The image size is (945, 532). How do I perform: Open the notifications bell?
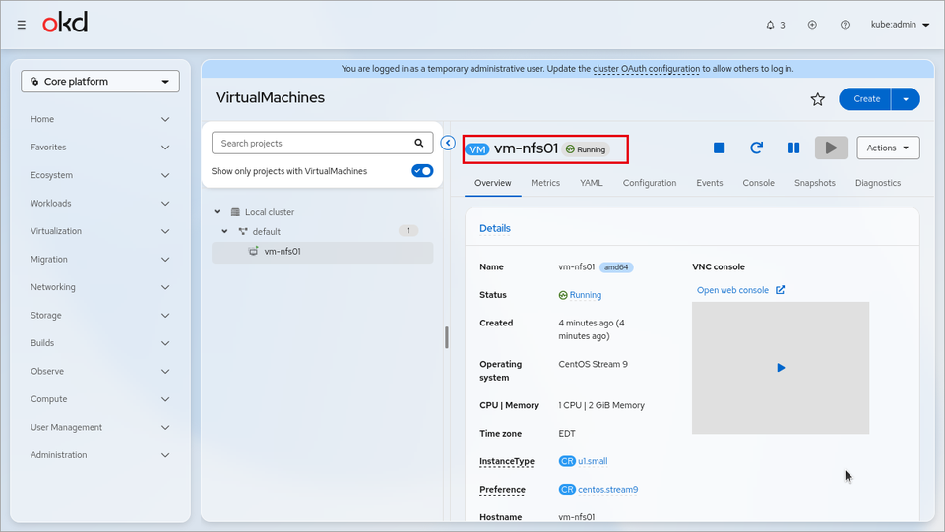(776, 25)
